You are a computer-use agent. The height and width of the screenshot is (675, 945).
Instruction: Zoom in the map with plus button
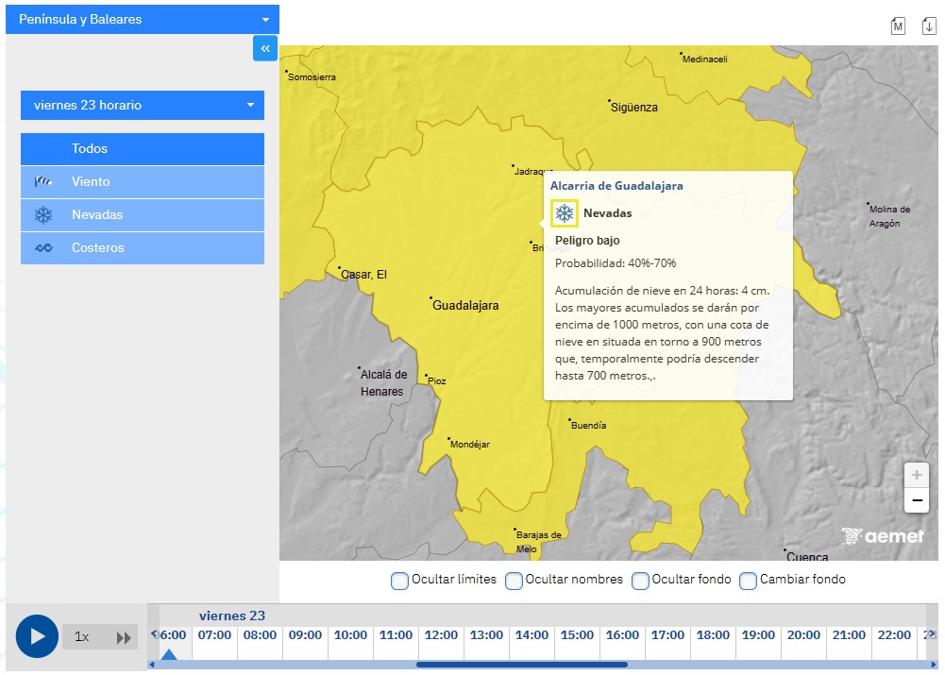click(x=916, y=475)
